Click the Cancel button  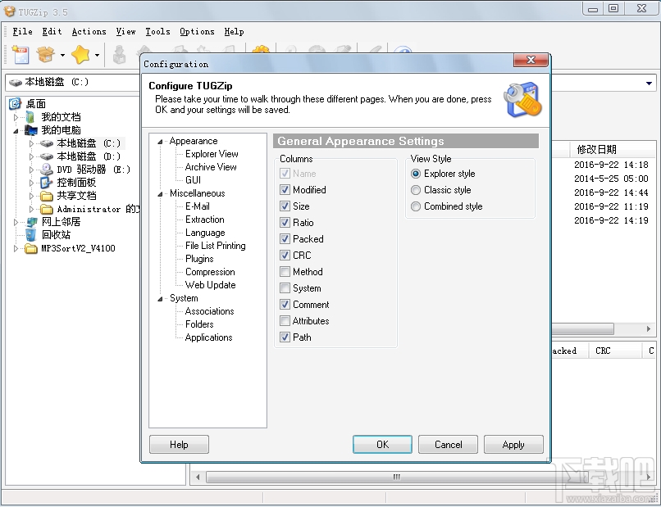point(448,444)
